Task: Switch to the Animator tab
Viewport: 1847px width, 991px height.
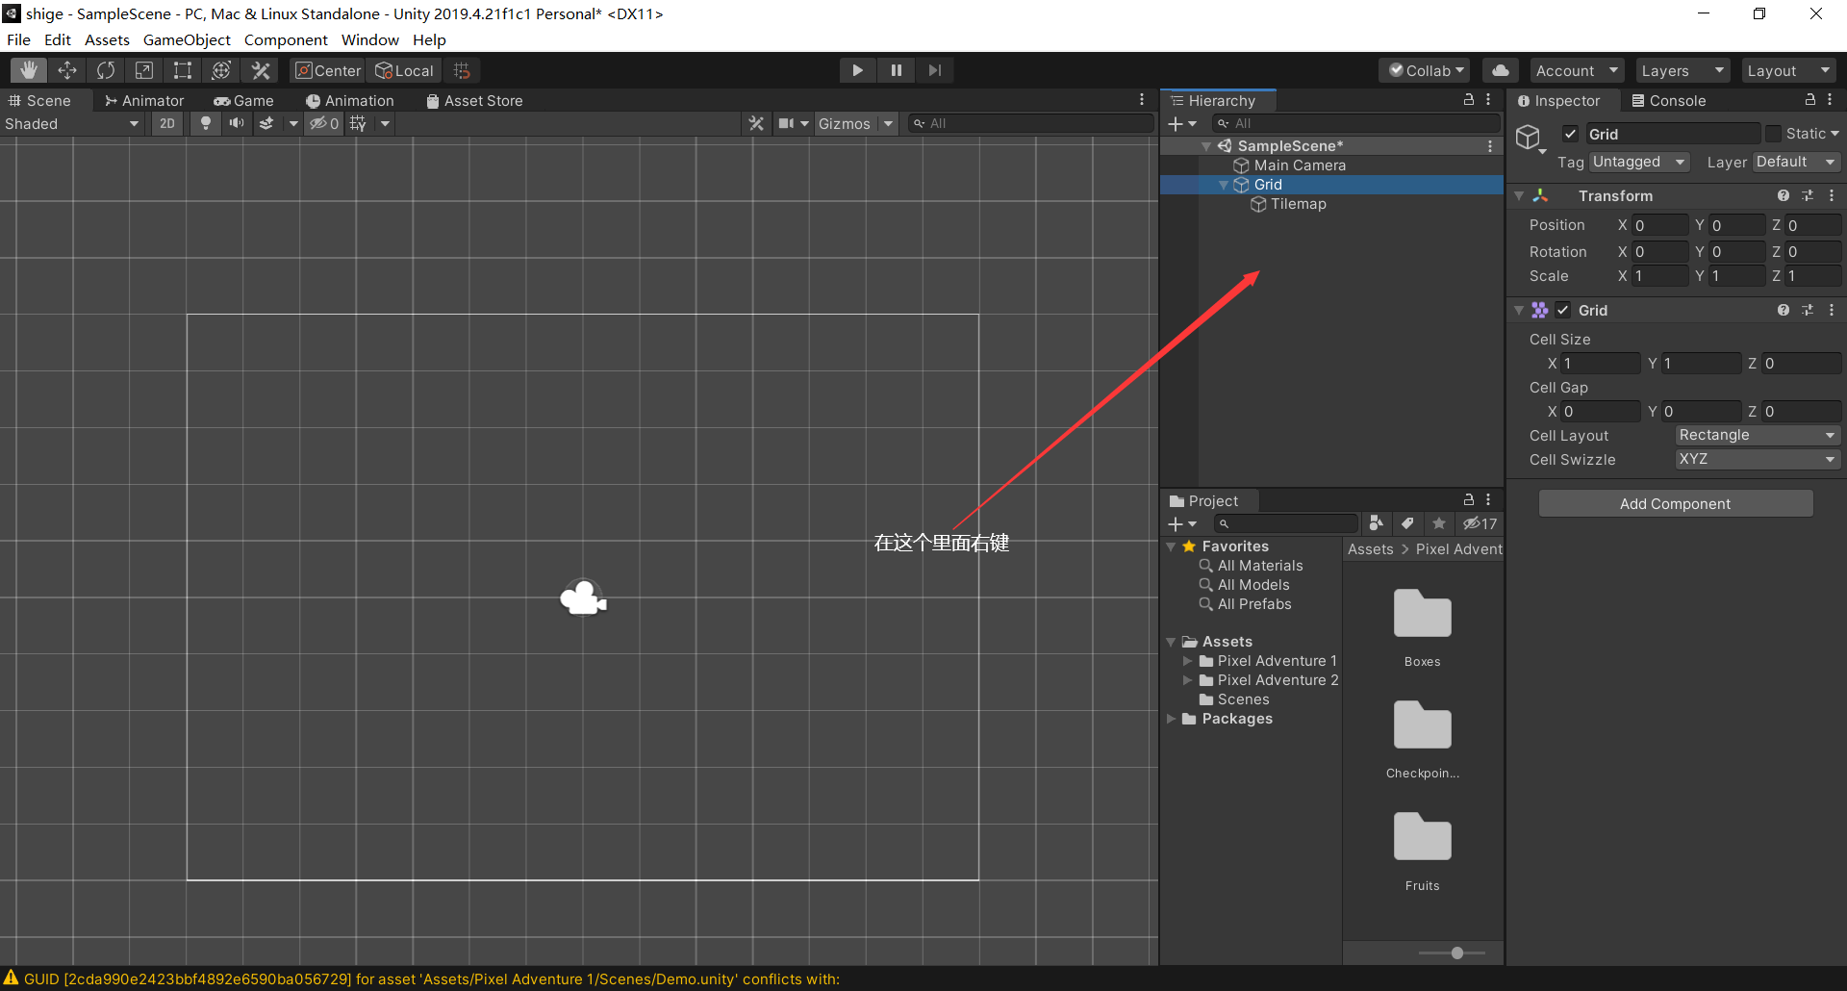Action: pyautogui.click(x=144, y=100)
